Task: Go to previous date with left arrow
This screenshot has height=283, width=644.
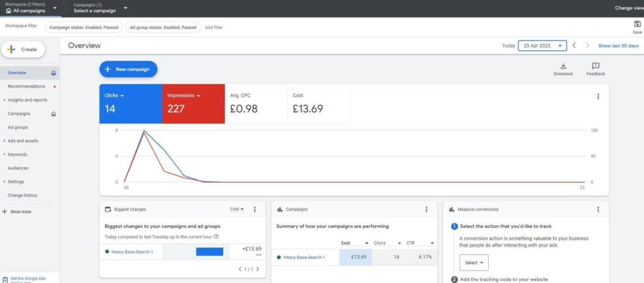Action: click(574, 45)
